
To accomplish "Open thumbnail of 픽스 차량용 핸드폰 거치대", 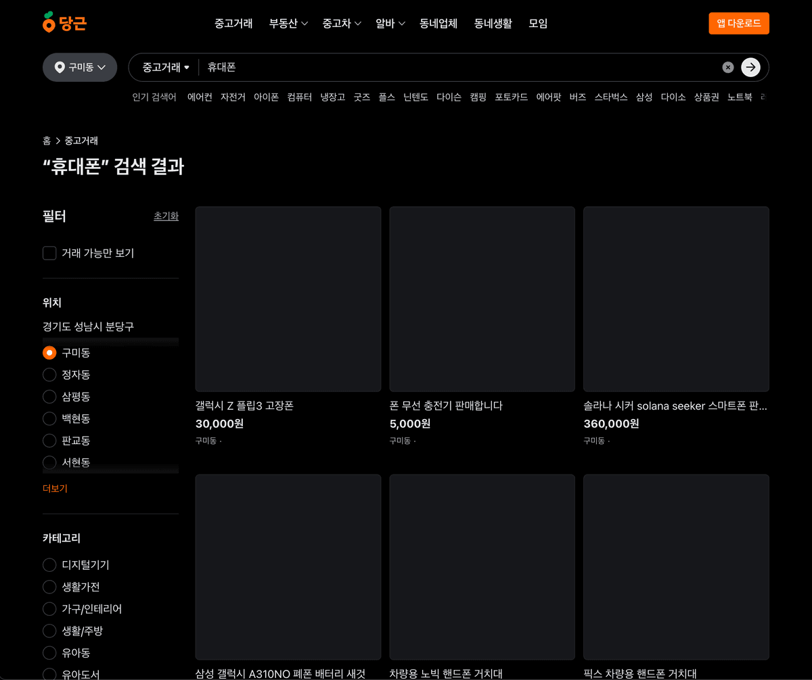I will [676, 567].
